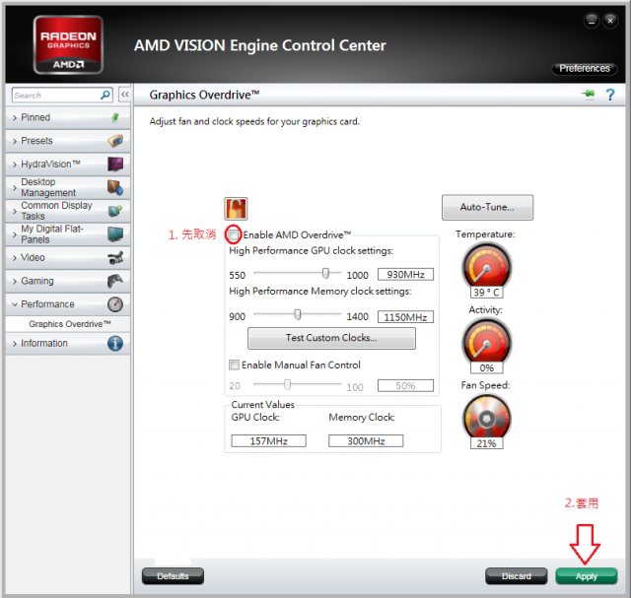This screenshot has width=631, height=598.
Task: Click the Information blue i icon
Action: pos(115,344)
